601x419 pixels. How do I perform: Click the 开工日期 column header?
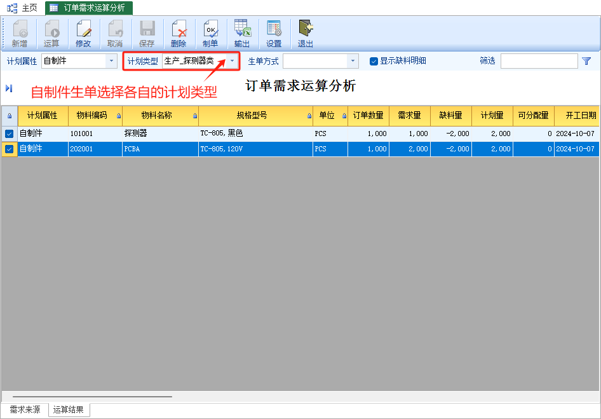point(576,116)
